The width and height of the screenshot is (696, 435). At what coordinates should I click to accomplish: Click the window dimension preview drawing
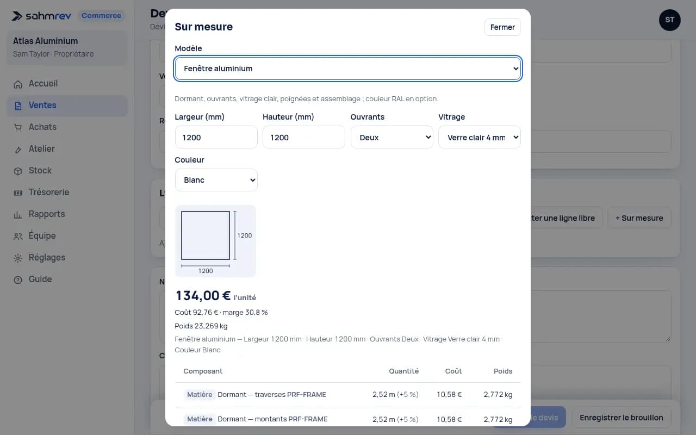[215, 241]
